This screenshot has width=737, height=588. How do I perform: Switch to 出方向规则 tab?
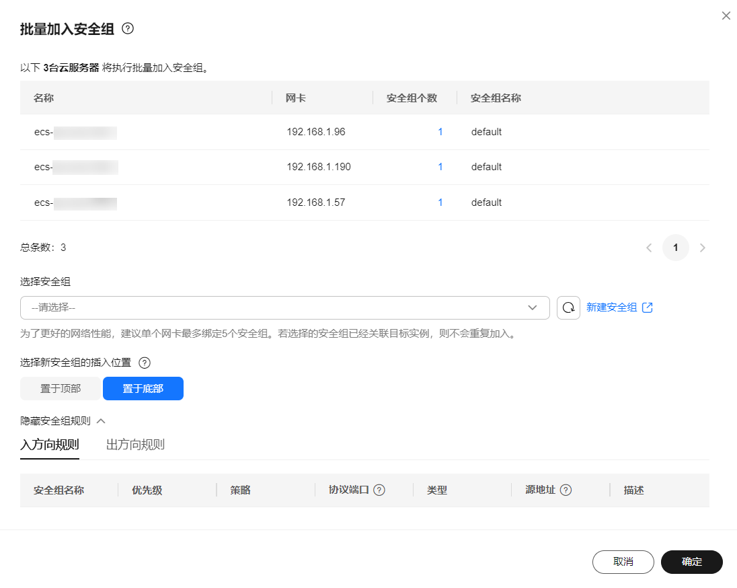(x=134, y=445)
